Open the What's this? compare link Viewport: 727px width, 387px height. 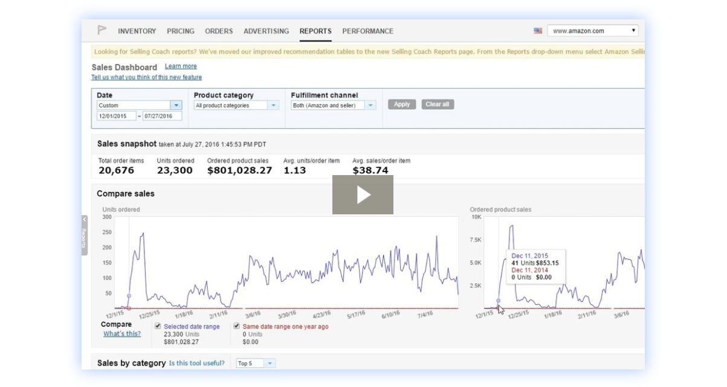tap(122, 334)
